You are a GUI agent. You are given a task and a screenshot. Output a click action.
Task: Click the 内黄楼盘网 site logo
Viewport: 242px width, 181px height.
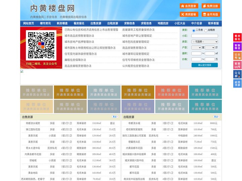[x=52, y=8]
